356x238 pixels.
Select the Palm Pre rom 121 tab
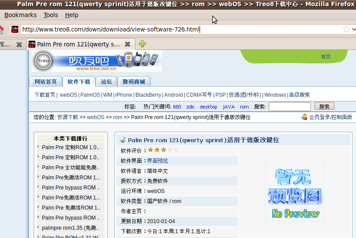pyautogui.click(x=78, y=44)
